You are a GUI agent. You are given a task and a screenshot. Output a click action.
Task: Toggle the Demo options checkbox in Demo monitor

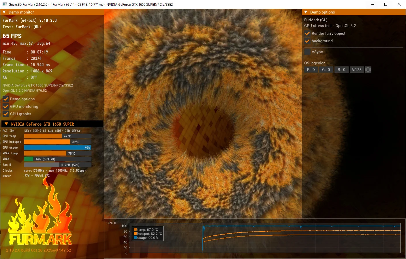click(6, 99)
